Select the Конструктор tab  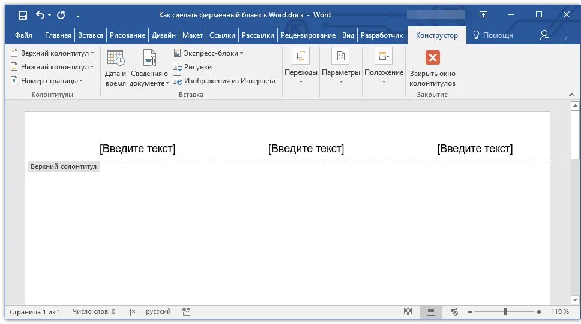point(436,35)
